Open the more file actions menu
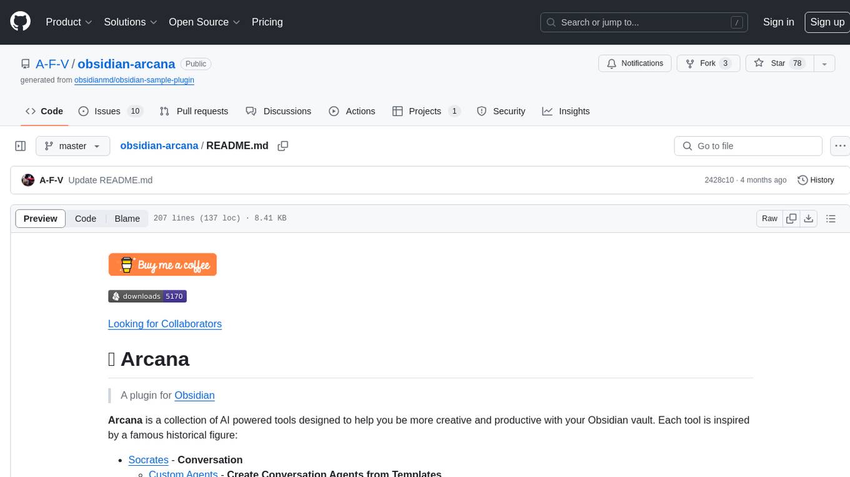 (841, 146)
